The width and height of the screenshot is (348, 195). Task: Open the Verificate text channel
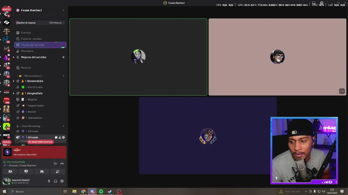pyautogui.click(x=40, y=87)
